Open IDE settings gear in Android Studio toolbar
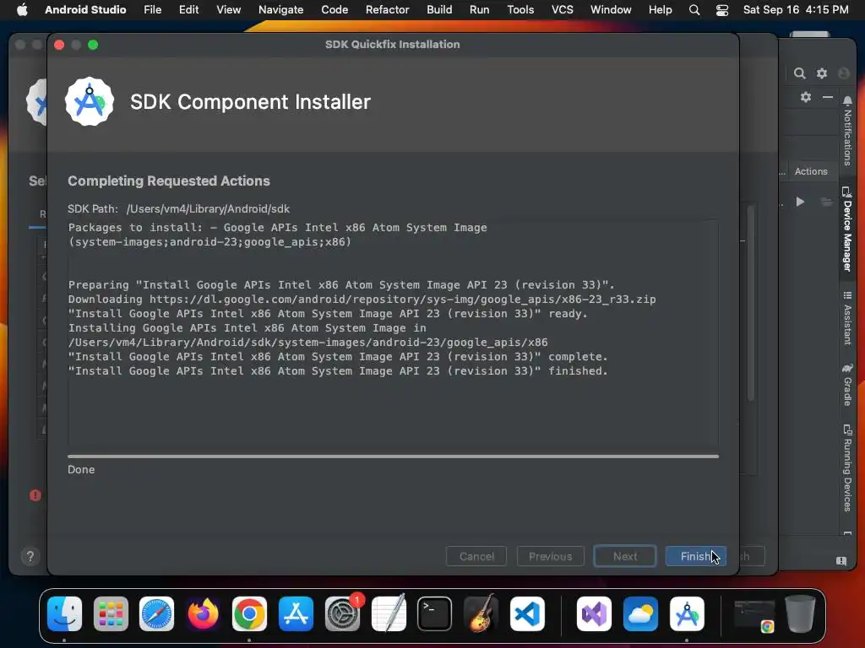The height and width of the screenshot is (648, 865). [x=822, y=73]
